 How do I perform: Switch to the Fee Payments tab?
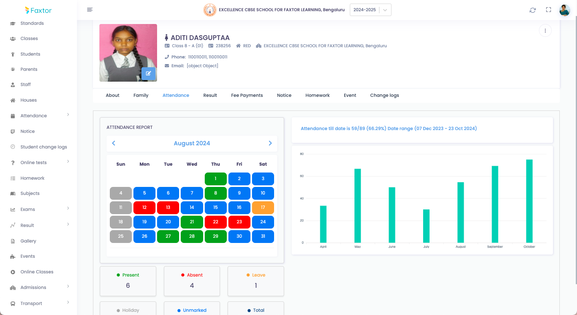coord(247,95)
